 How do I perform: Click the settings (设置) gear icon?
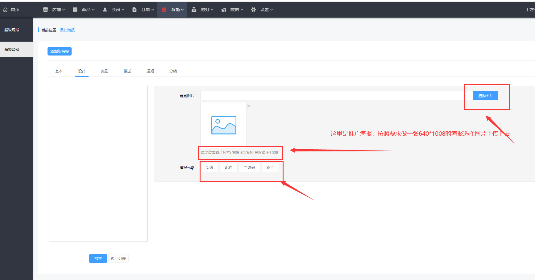(253, 10)
